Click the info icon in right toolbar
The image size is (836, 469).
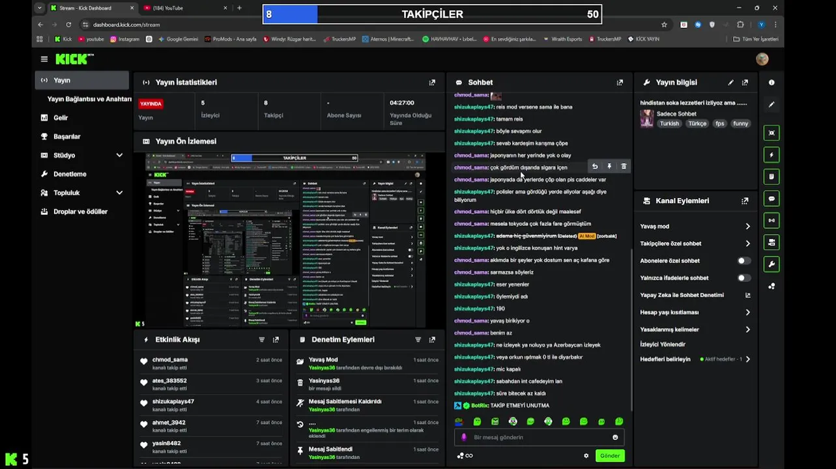(x=771, y=83)
